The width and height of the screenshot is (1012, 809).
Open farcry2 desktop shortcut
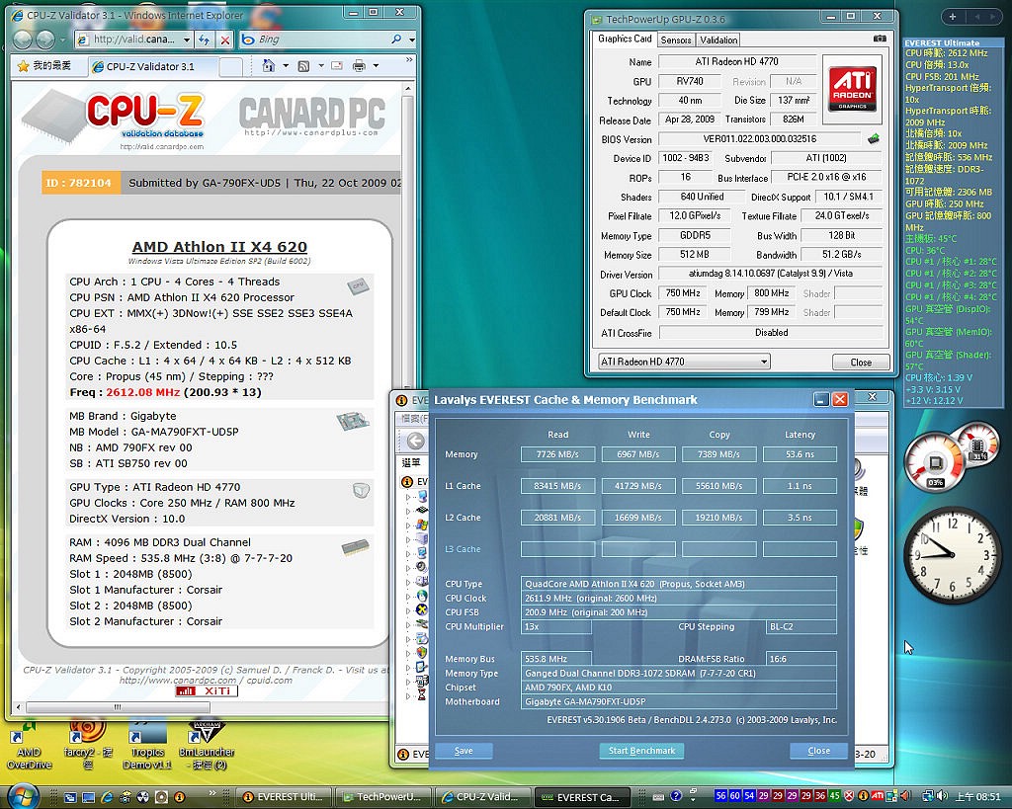tap(88, 745)
